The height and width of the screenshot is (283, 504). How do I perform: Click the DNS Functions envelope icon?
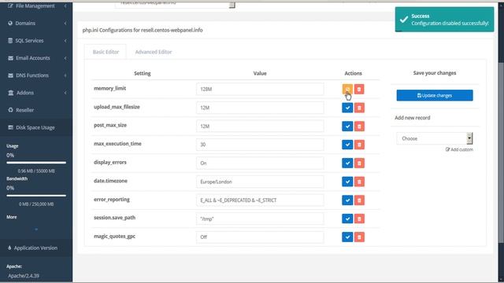tap(10, 75)
